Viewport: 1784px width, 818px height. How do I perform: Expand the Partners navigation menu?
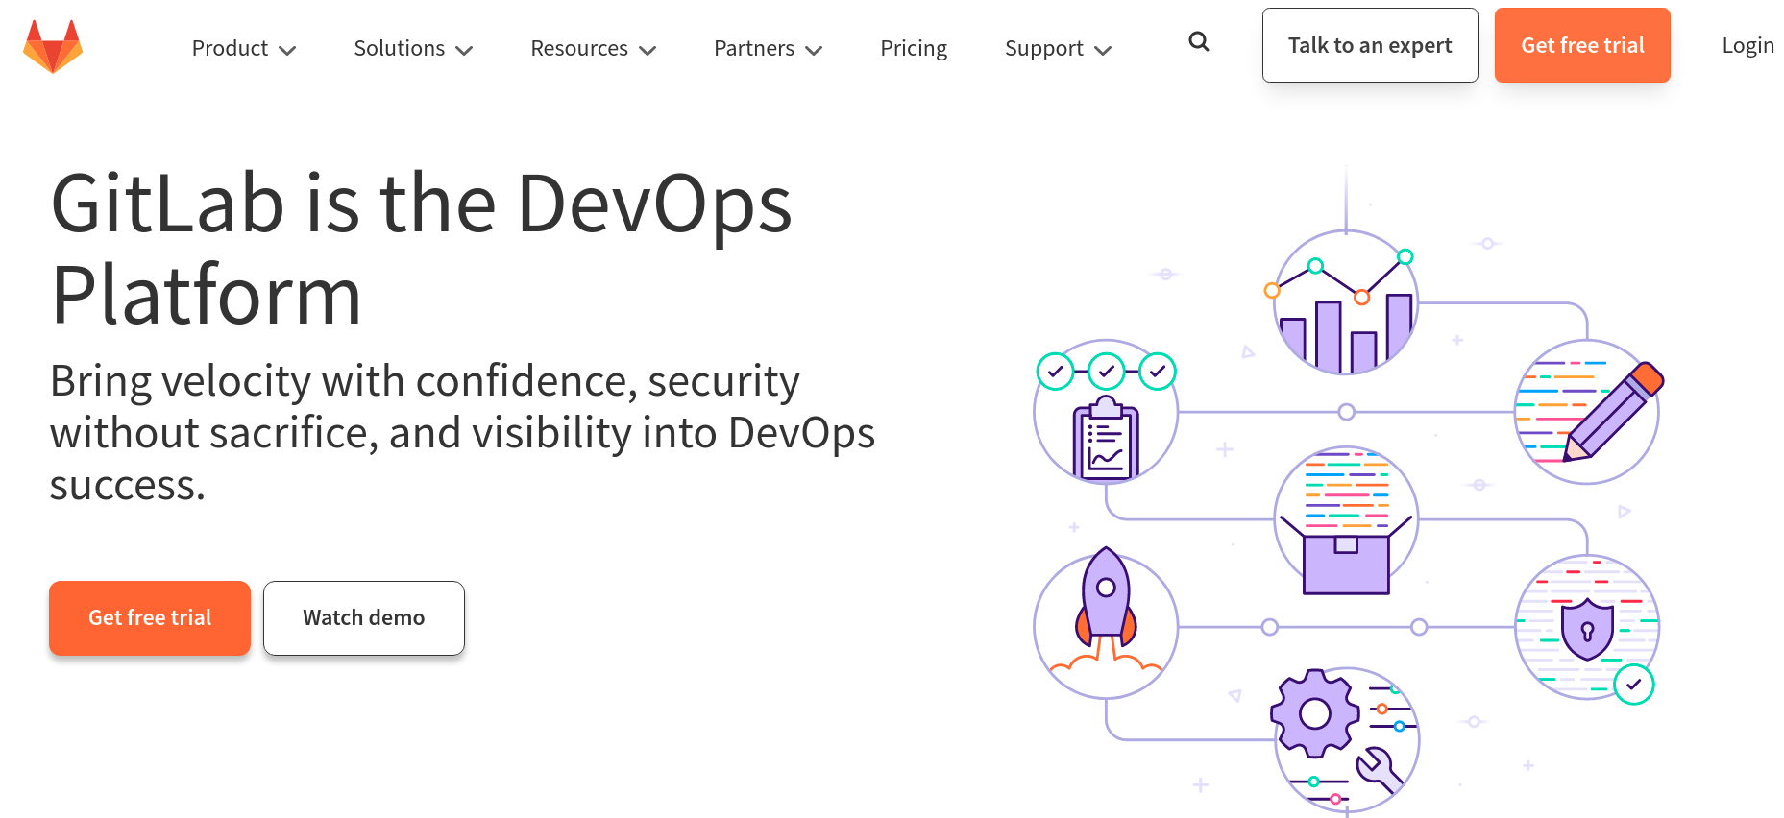(x=768, y=49)
